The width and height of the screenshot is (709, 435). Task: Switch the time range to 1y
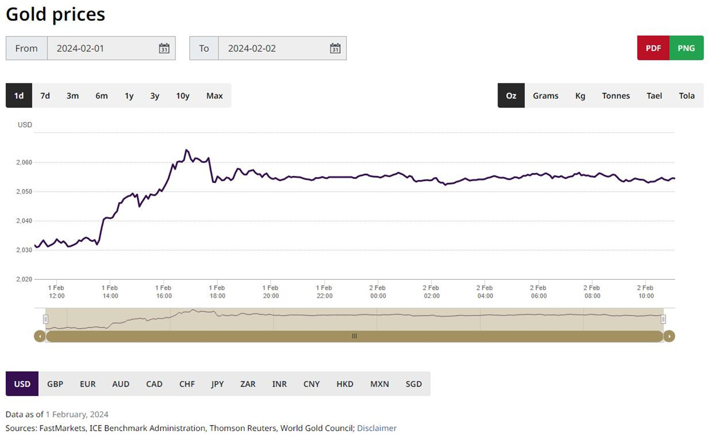[x=129, y=96]
